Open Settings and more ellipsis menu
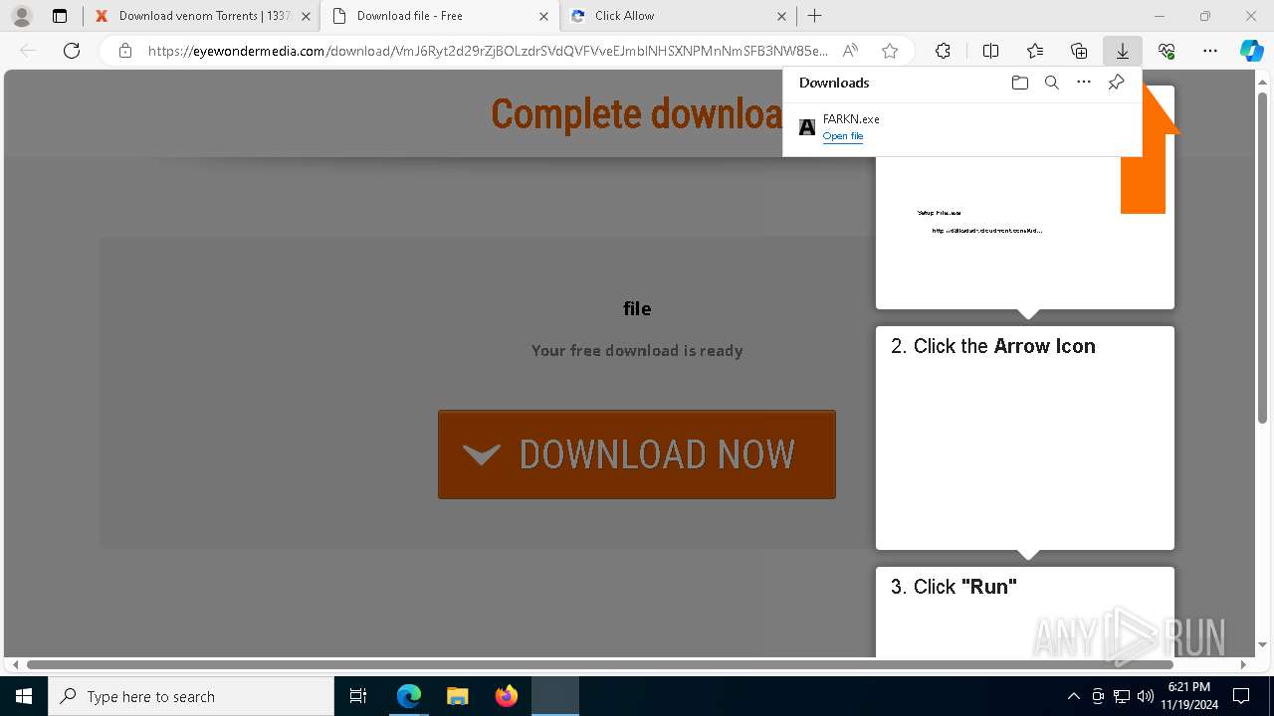1274x716 pixels. point(1210,51)
